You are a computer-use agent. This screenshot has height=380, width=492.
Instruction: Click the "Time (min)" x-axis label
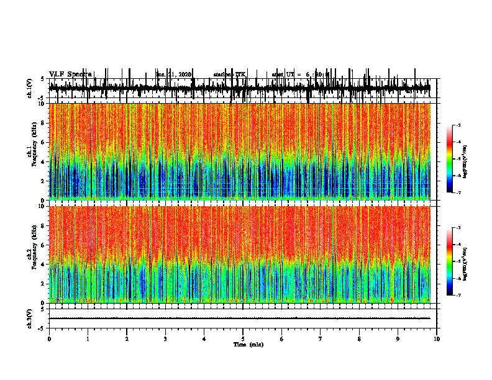point(248,345)
